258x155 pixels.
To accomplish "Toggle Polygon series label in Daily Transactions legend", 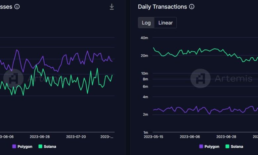I will coord(212,146).
